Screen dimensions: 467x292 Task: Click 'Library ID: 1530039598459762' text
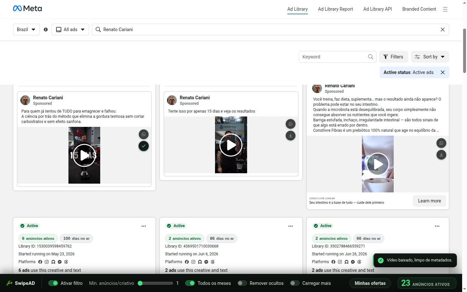point(45,246)
